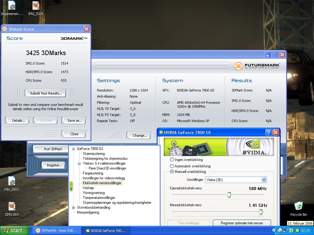Select Menyredigering in the NVIDIA menu tree
This screenshot has width=314, height=235.
88,212
